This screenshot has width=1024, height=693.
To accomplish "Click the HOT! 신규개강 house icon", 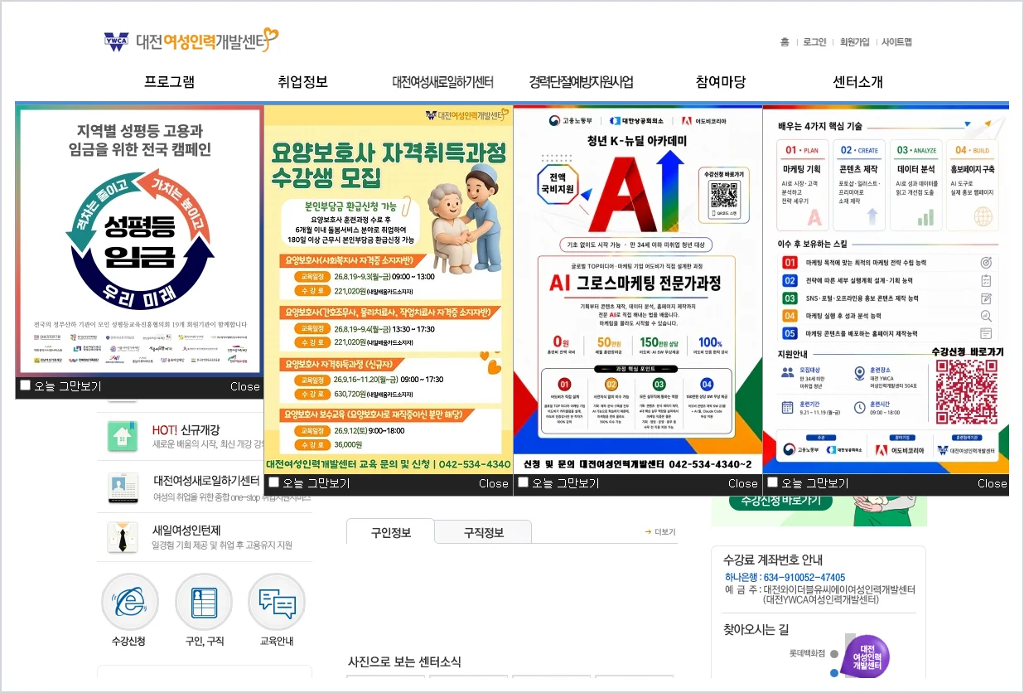I will click(x=123, y=436).
